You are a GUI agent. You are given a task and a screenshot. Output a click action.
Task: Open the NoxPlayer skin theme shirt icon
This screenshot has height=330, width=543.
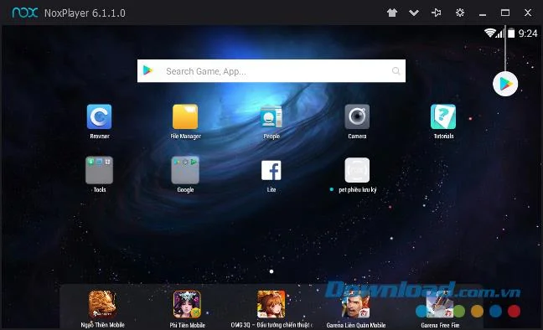point(392,13)
